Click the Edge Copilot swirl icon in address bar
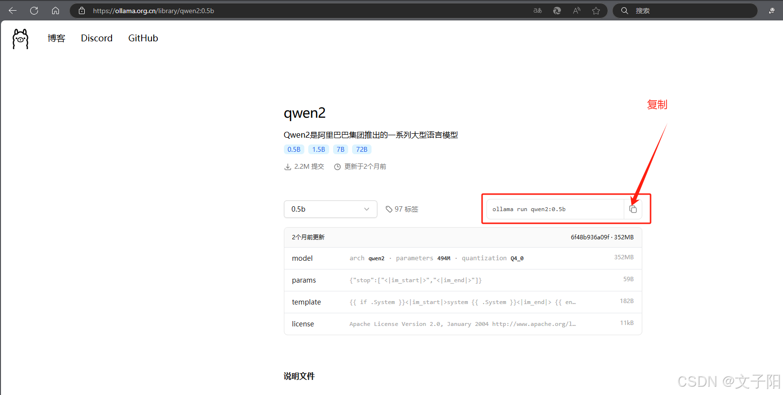The image size is (783, 395). click(x=557, y=11)
